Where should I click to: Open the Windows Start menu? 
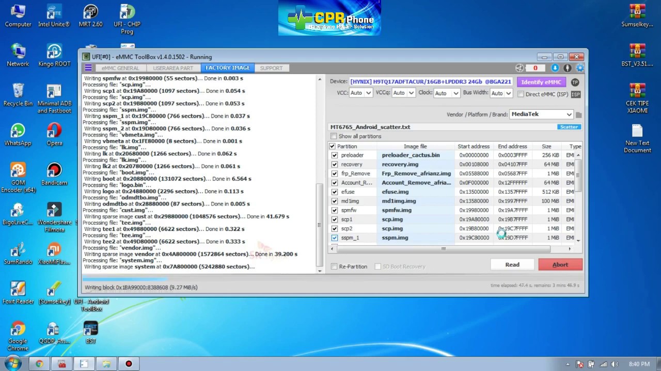[x=12, y=364]
